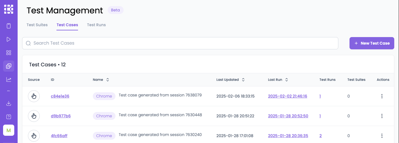Click the last updated value 2025-01-28 20:51:22
This screenshot has height=143, width=399.
pos(235,116)
